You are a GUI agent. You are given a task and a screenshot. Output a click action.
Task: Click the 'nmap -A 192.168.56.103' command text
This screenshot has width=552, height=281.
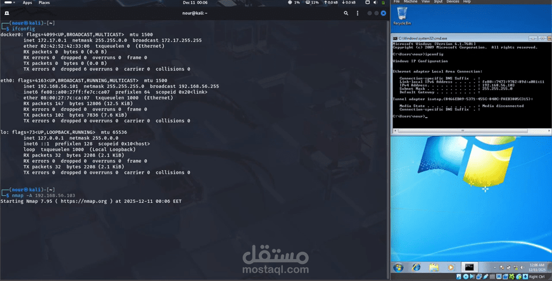43,195
